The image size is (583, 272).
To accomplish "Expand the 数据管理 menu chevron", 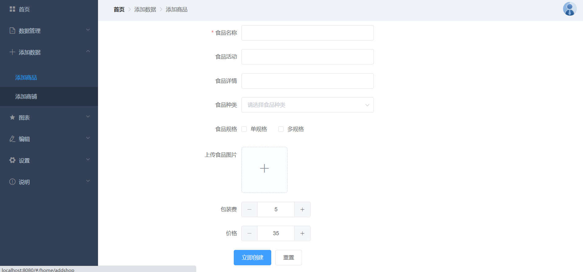I will coord(88,30).
